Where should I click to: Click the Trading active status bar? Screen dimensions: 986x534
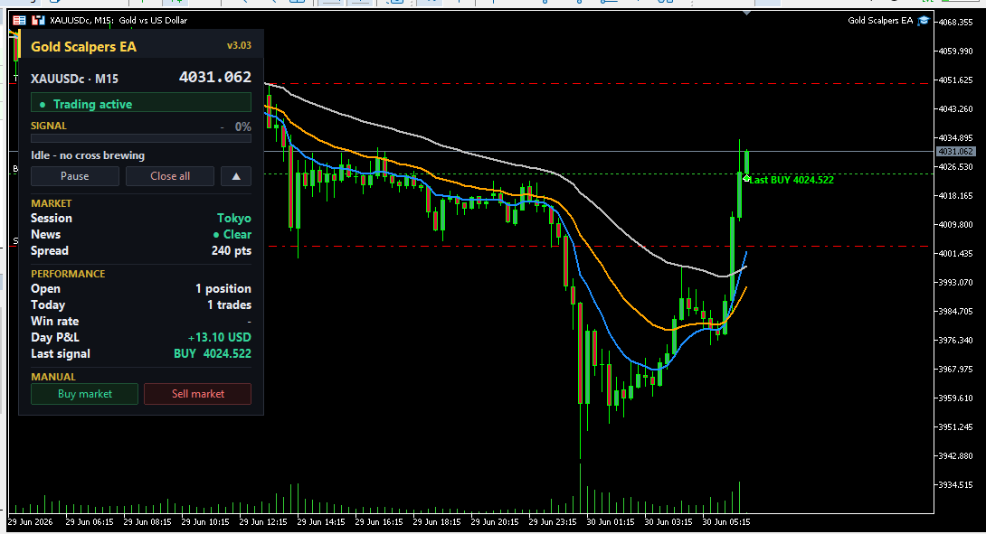tap(141, 104)
